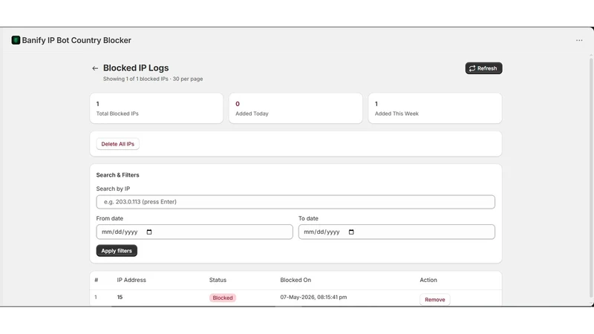Click the Refresh button
Viewport: 594px width, 334px height.
point(483,68)
